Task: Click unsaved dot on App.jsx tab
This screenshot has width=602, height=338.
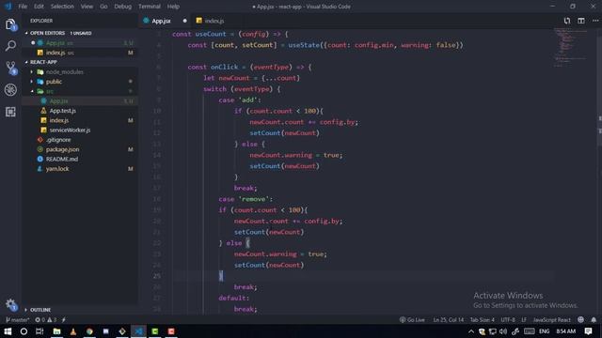Action: (184, 21)
